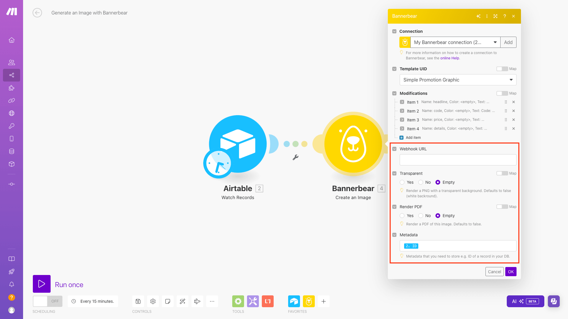This screenshot has height=319, width=568.
Task: Open Scenarios from the sidebar share icon
Action: (12, 75)
